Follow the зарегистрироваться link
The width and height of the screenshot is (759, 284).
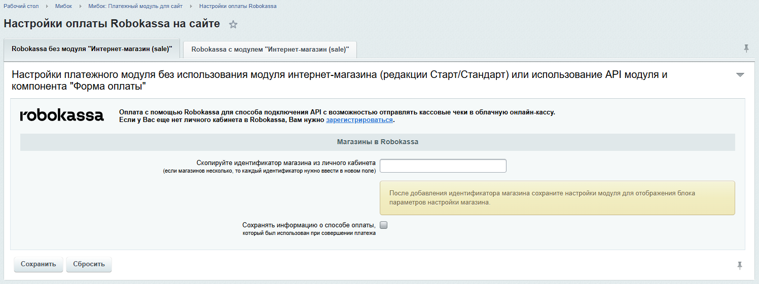[x=359, y=120]
